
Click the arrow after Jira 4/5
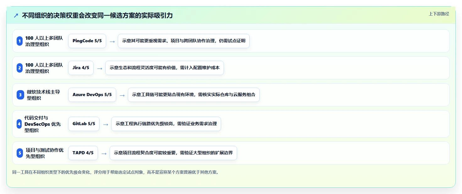[x=99, y=68]
